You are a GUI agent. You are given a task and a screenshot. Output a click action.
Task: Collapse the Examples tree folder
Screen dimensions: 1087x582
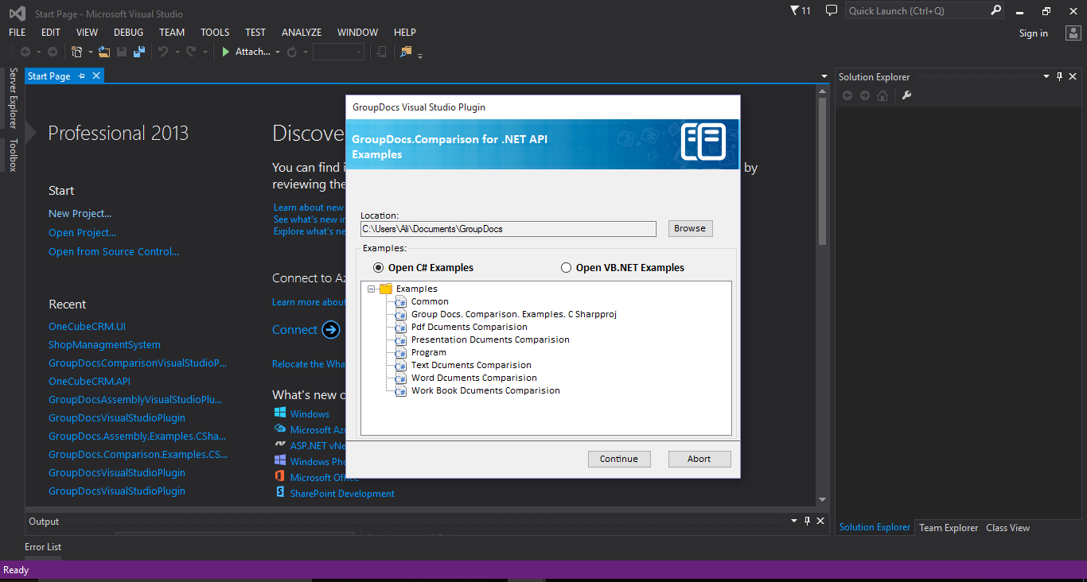(372, 289)
